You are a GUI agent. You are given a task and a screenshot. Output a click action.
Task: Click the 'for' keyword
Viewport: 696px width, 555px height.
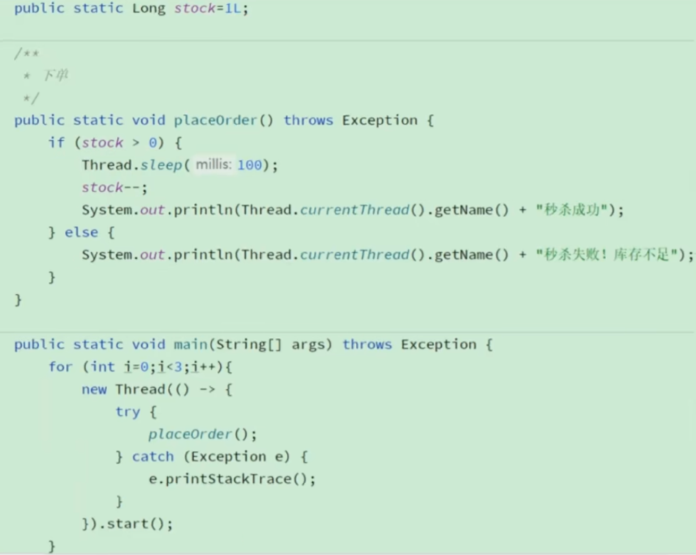[x=61, y=367]
